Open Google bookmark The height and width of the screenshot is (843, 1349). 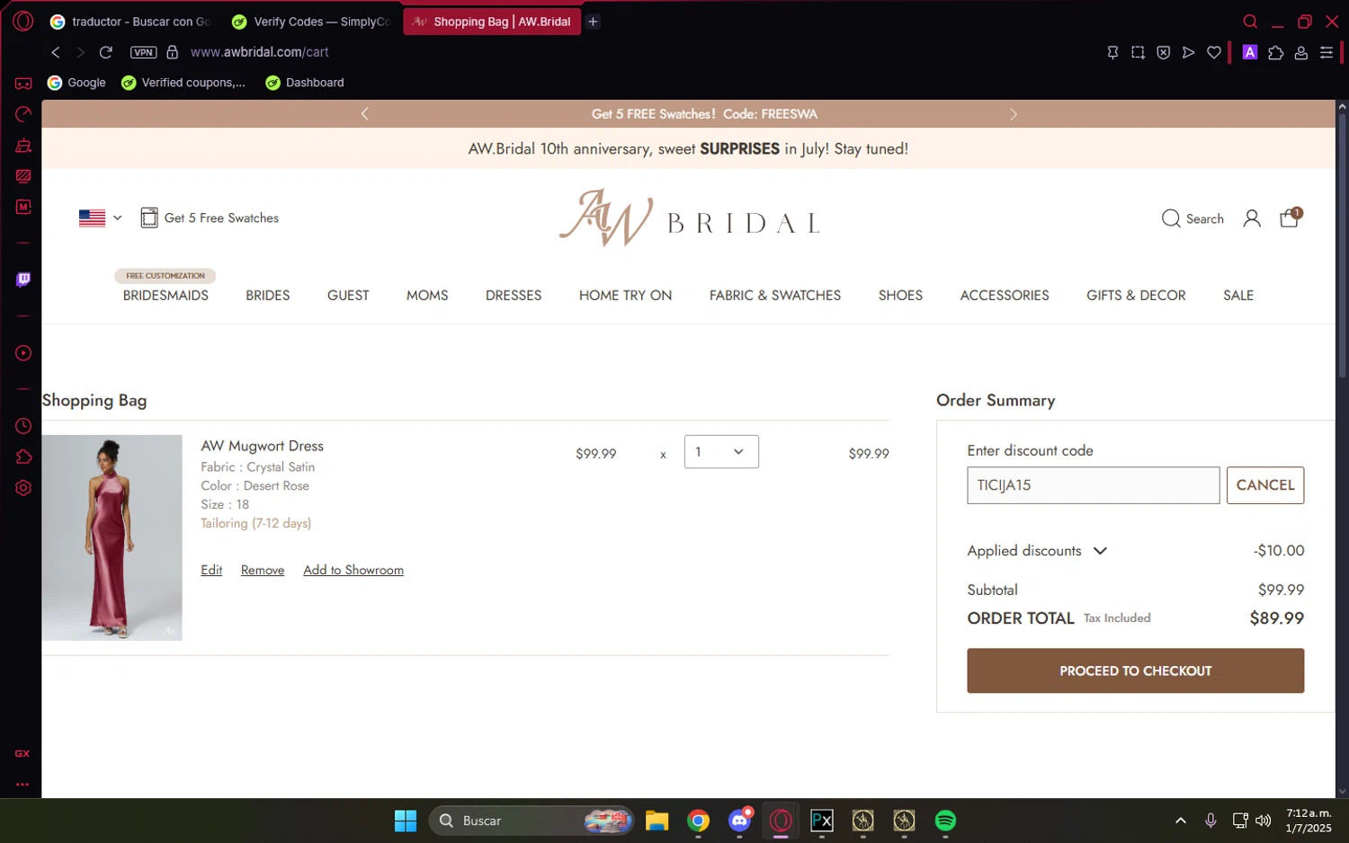[x=76, y=83]
